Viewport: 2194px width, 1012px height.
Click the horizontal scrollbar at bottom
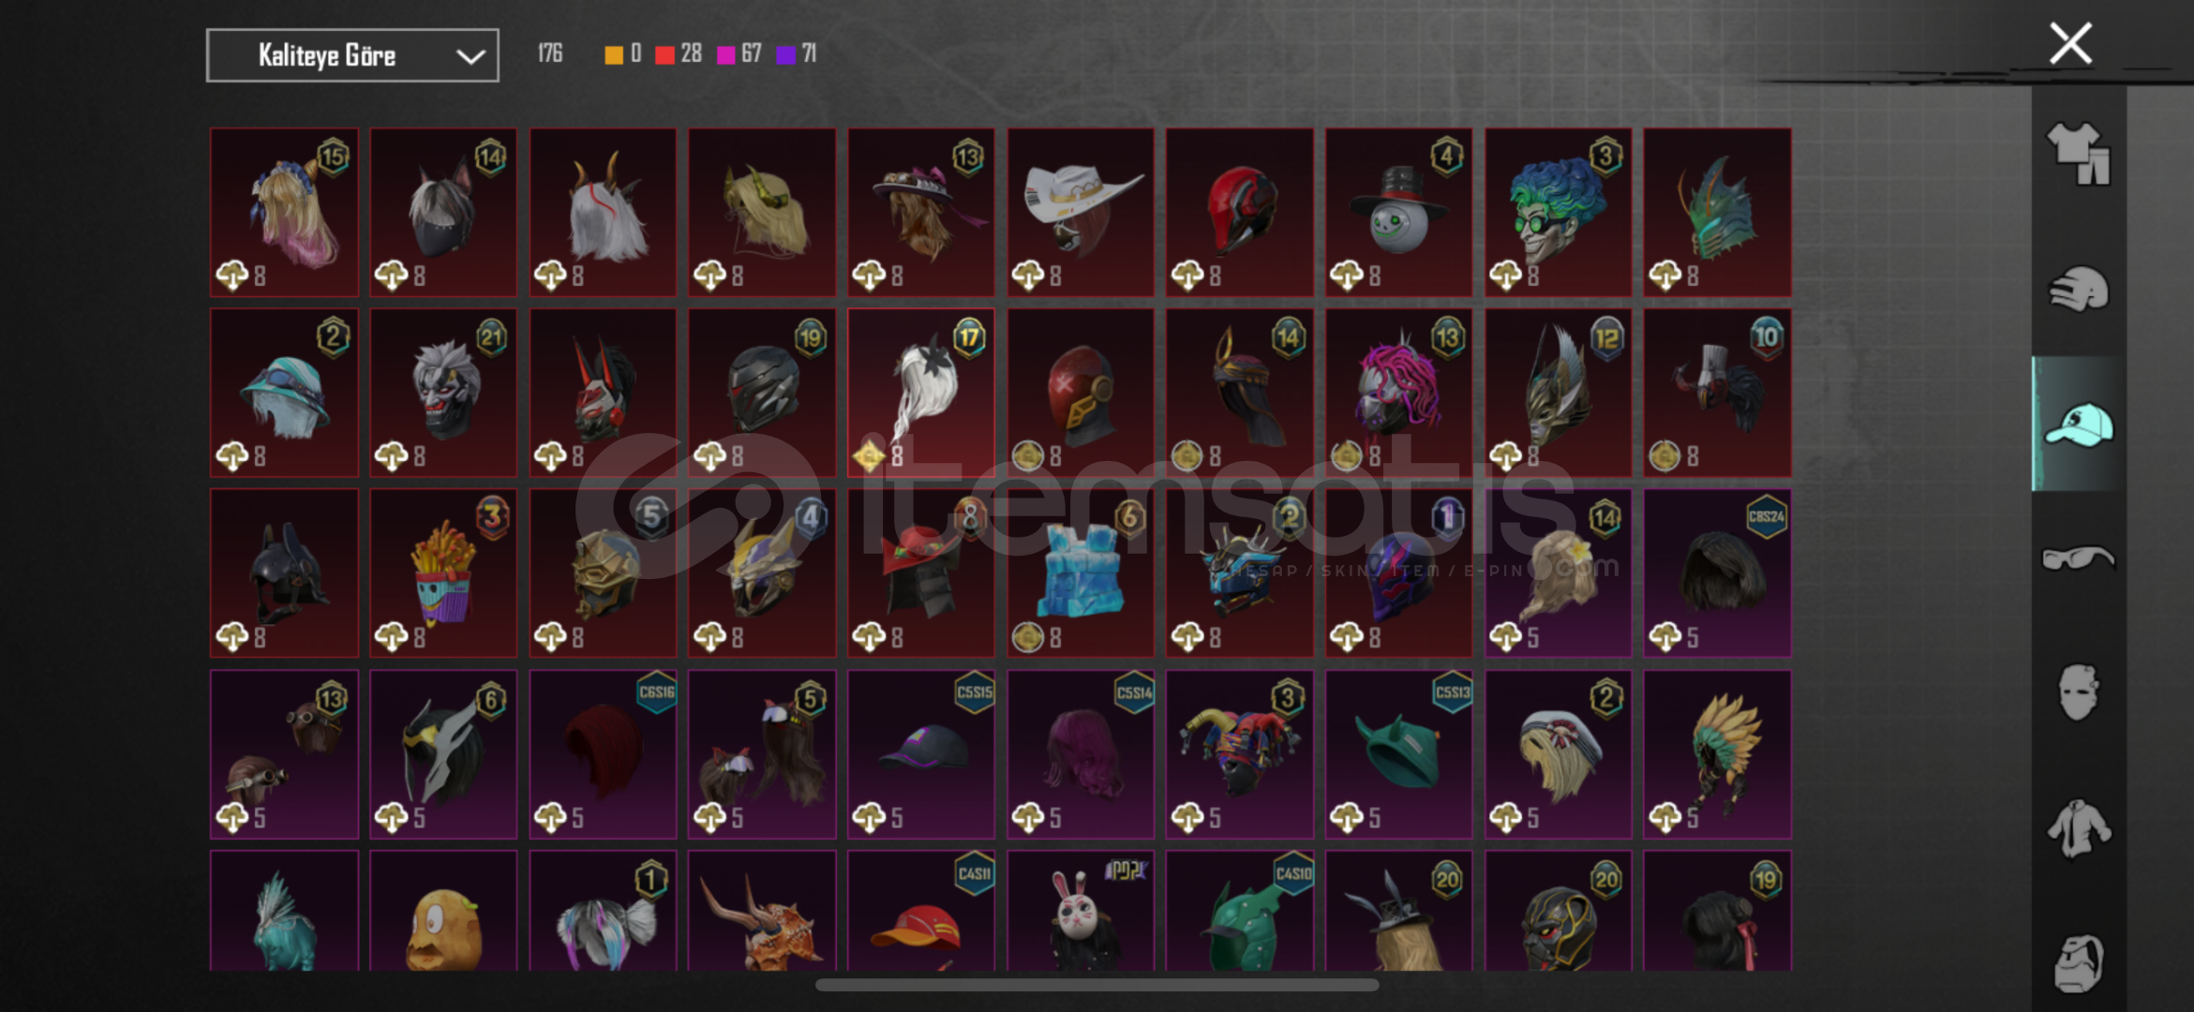point(1097,985)
